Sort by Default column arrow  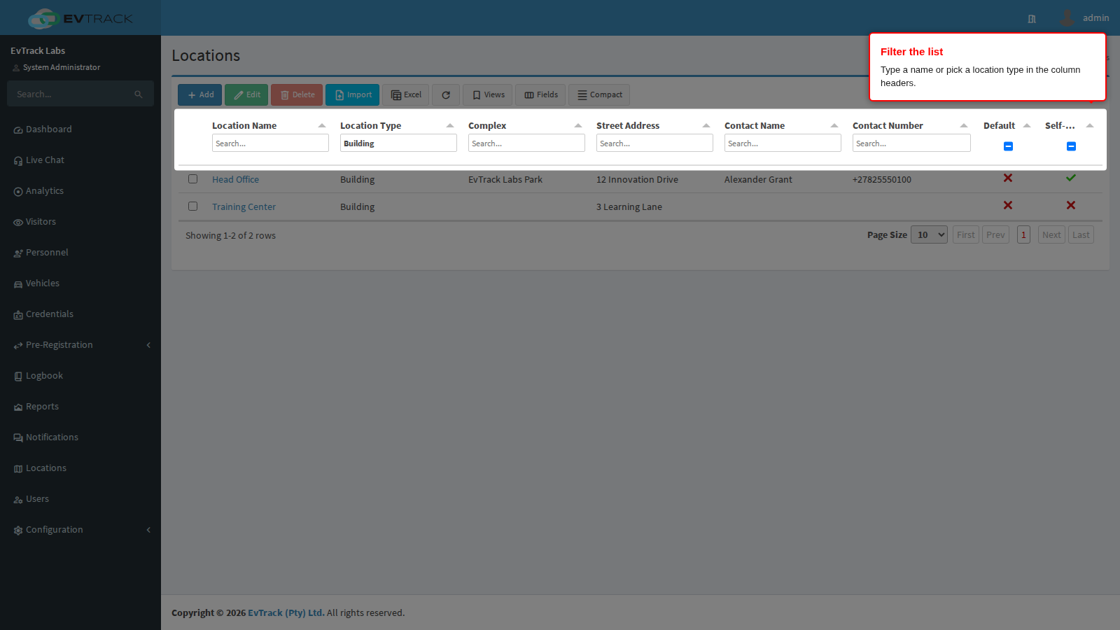tap(1027, 126)
